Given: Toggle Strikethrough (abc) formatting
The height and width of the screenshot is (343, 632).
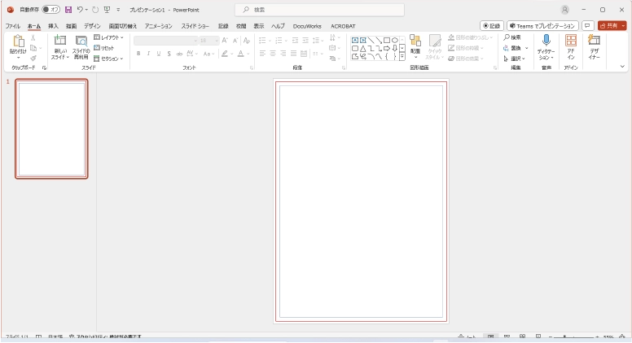Looking at the screenshot, I should coord(179,54).
